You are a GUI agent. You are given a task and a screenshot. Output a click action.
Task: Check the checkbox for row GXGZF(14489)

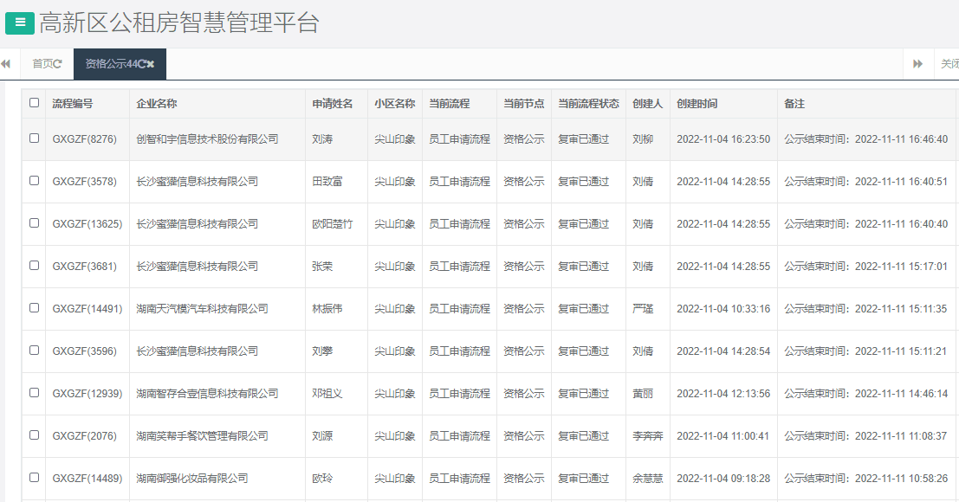tap(33, 478)
